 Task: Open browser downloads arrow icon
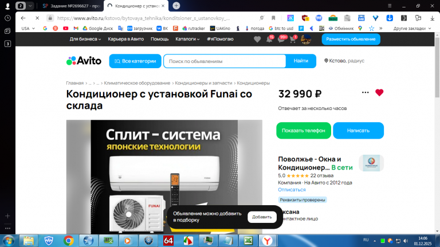pyautogui.click(x=432, y=18)
